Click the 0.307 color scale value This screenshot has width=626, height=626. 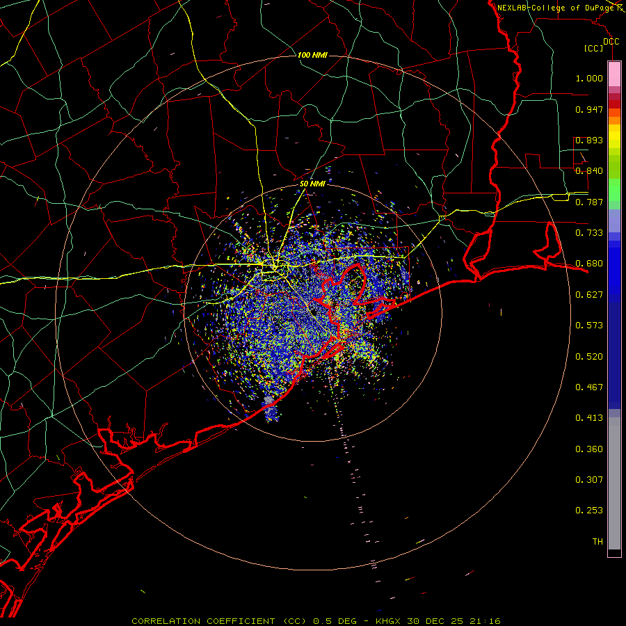(589, 480)
